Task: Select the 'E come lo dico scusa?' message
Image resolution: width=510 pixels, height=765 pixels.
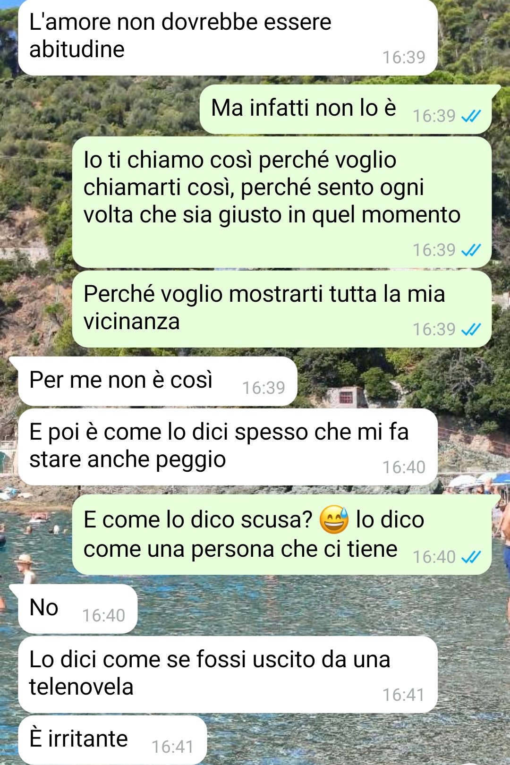Action: click(x=282, y=535)
